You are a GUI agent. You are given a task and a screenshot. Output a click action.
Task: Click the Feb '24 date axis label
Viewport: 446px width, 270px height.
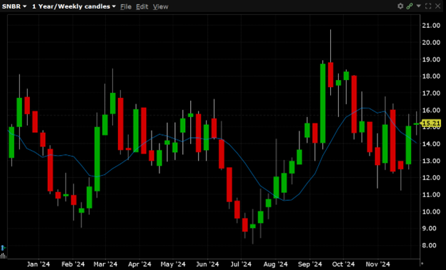[x=73, y=264]
